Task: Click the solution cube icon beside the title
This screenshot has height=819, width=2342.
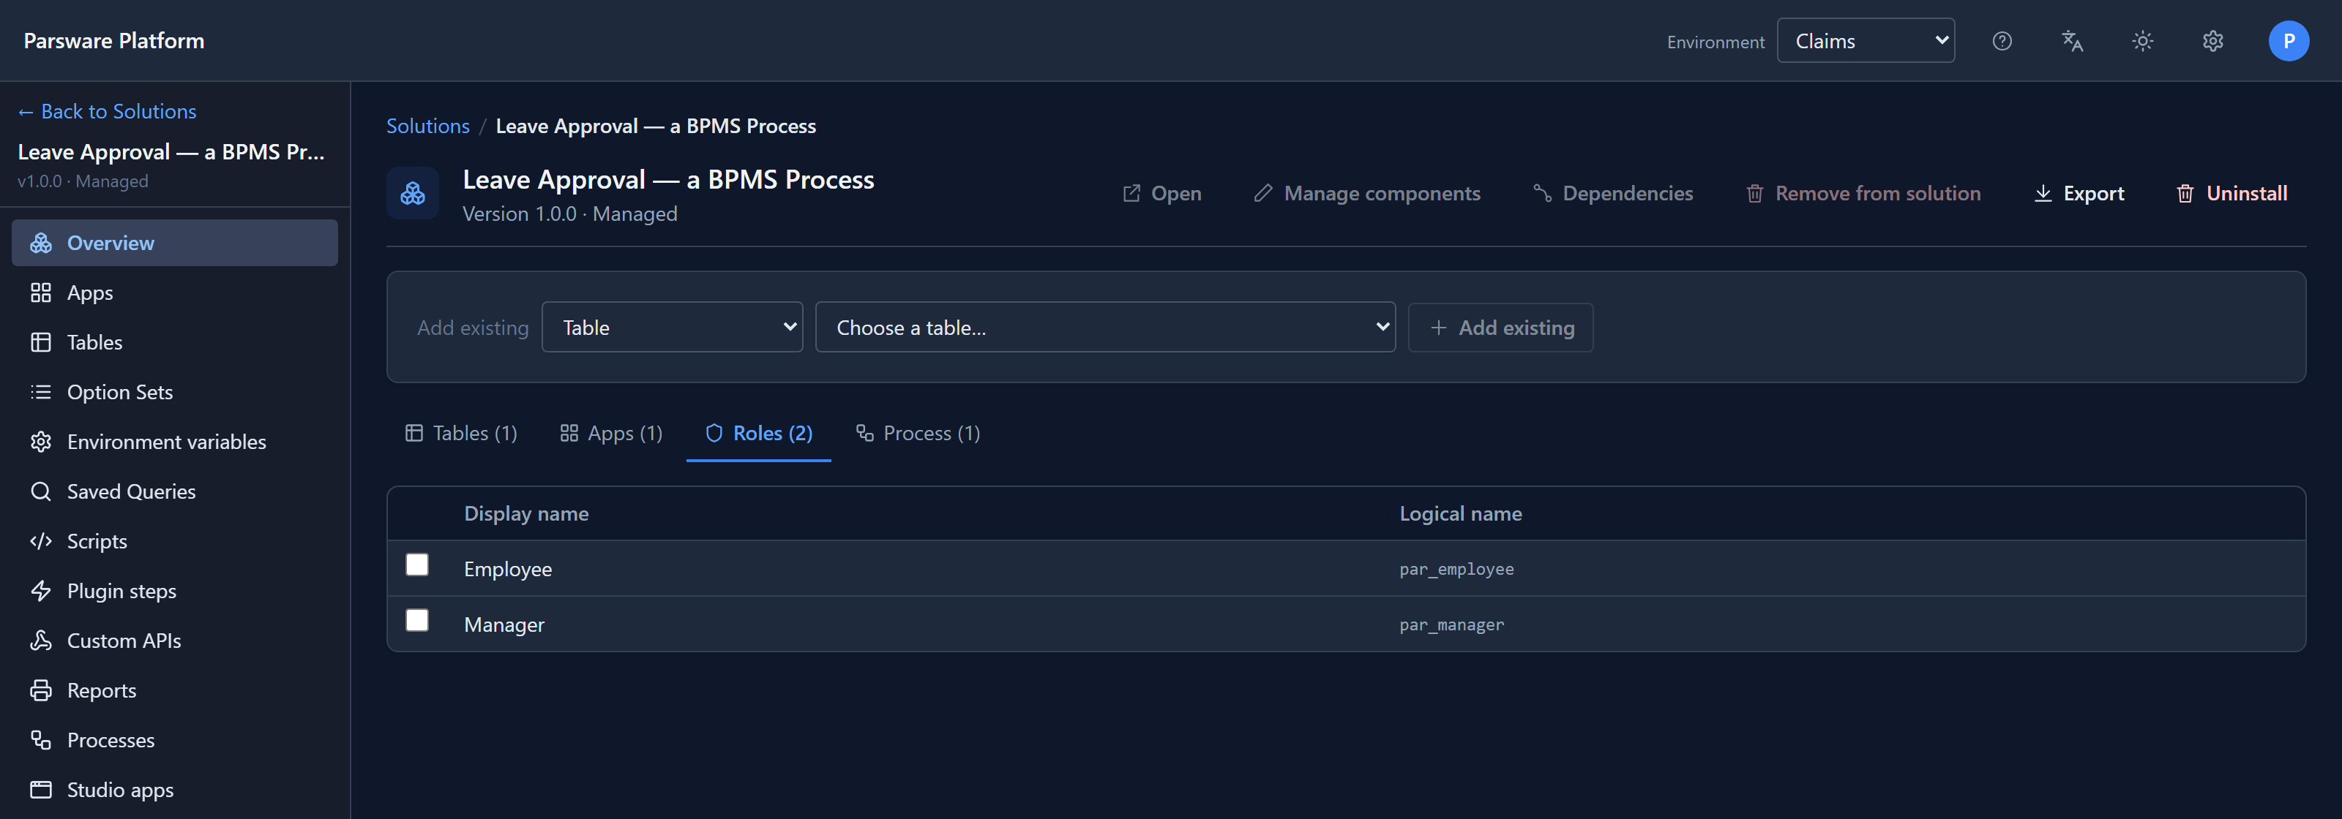Action: pyautogui.click(x=413, y=193)
